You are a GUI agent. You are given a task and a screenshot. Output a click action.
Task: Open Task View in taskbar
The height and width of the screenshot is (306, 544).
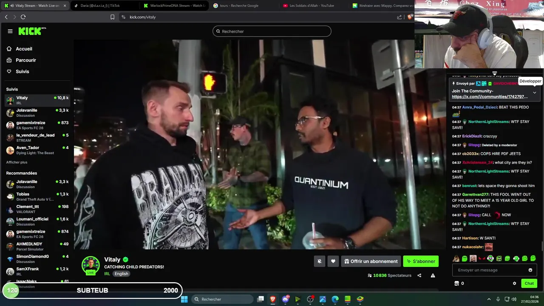tap(261, 299)
